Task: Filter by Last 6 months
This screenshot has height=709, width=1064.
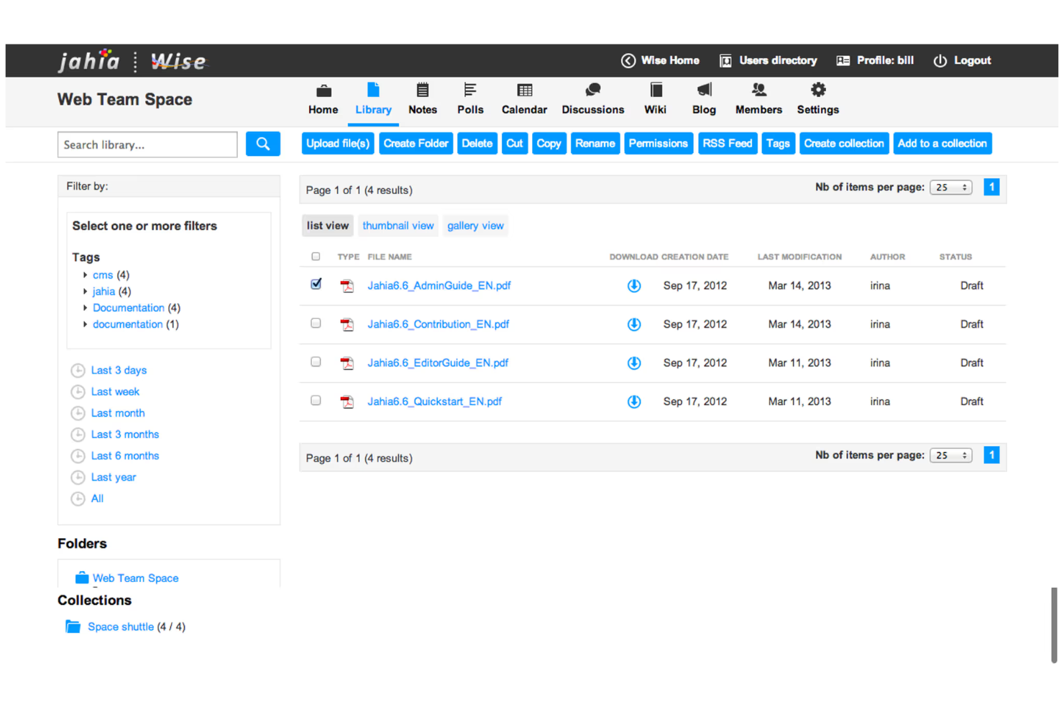Action: click(125, 456)
